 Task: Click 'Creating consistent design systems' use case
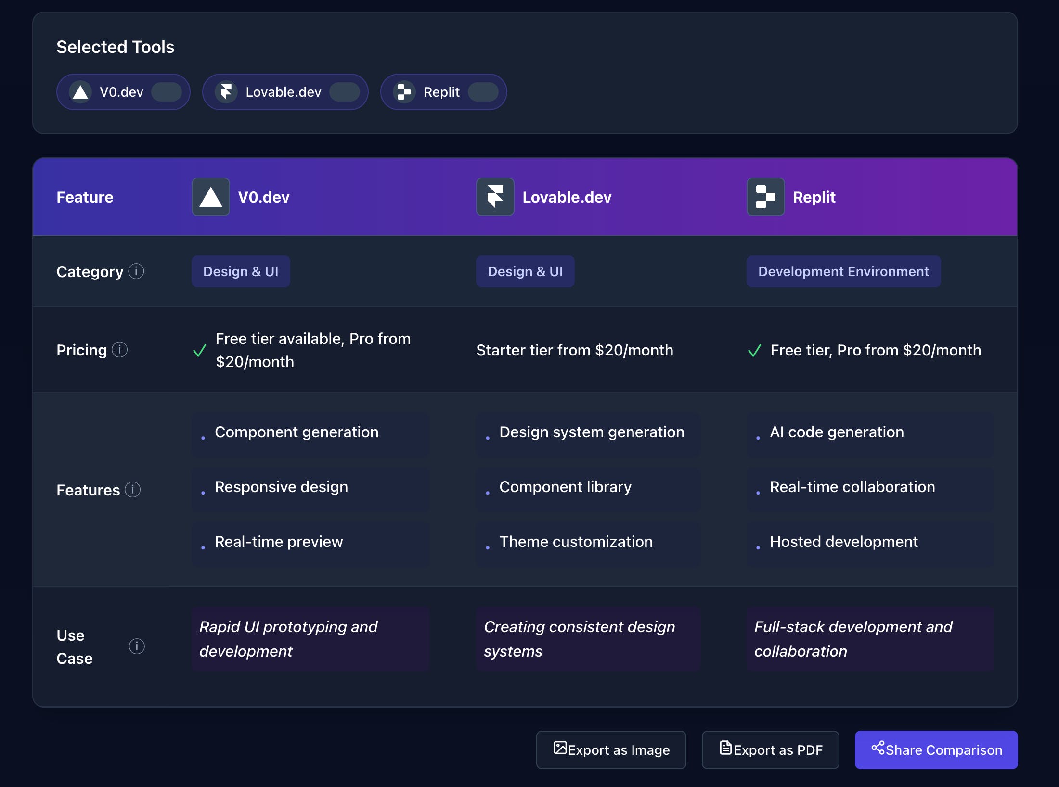pyautogui.click(x=588, y=639)
